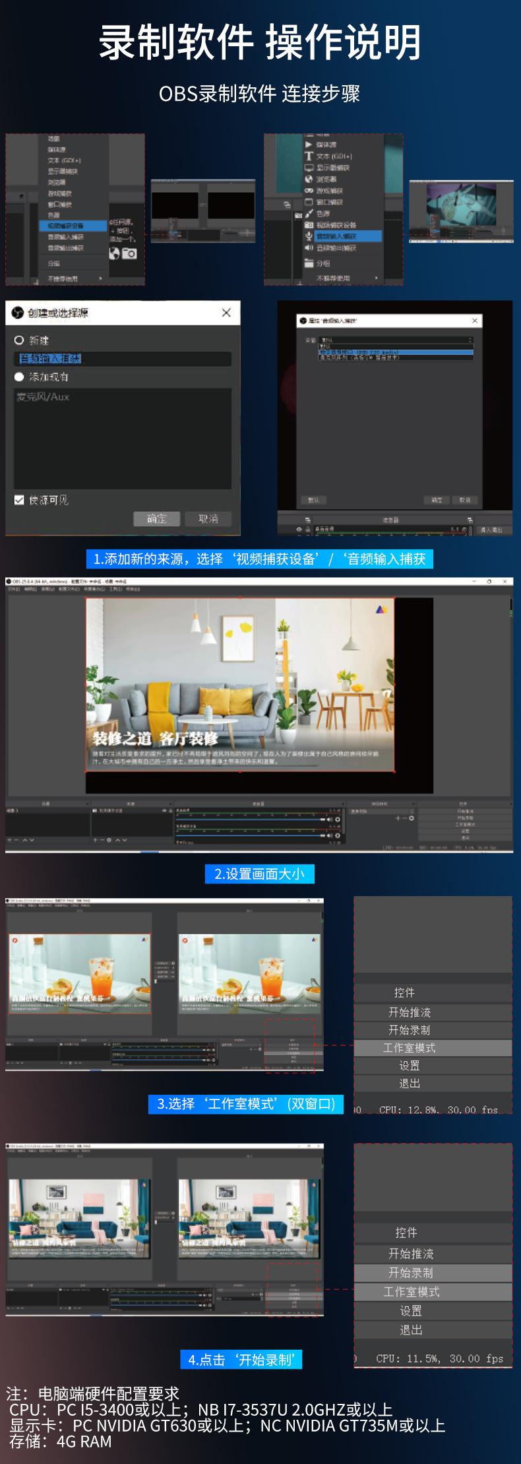Click the brush icon for 色源
The width and height of the screenshot is (521, 1464).
[309, 213]
